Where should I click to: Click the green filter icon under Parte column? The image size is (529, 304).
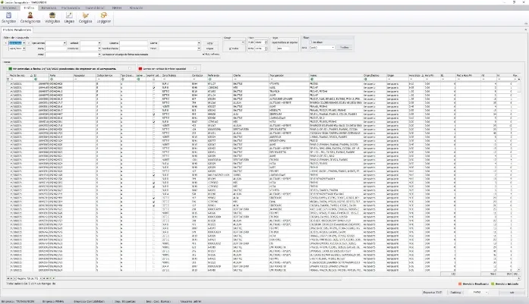52,79
